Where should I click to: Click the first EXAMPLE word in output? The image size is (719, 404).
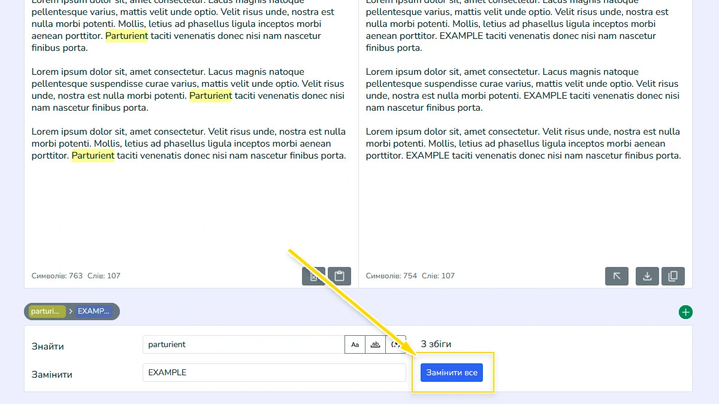[461, 36]
